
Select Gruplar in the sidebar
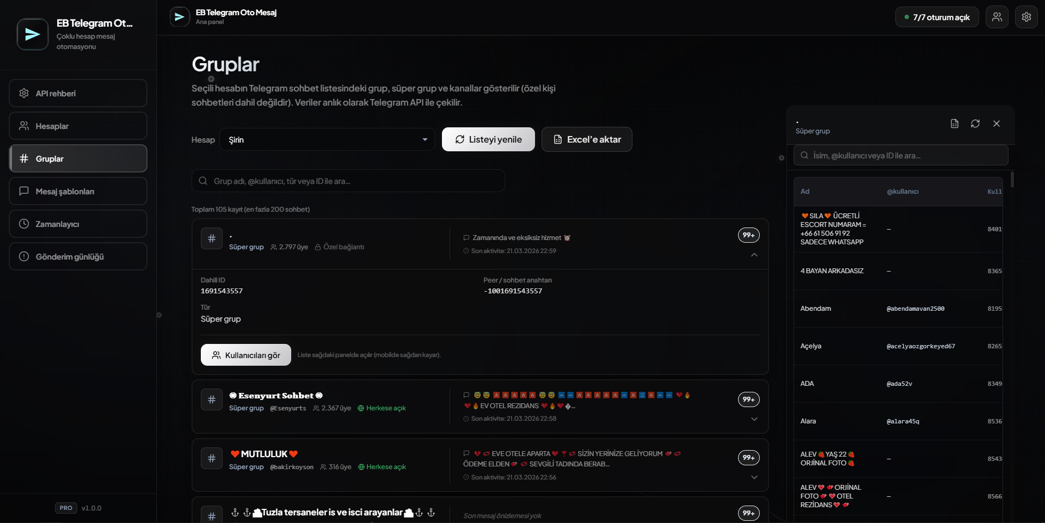(78, 158)
